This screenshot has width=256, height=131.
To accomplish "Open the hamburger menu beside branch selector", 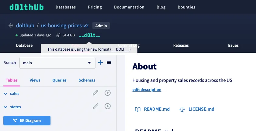I will pos(109,62).
